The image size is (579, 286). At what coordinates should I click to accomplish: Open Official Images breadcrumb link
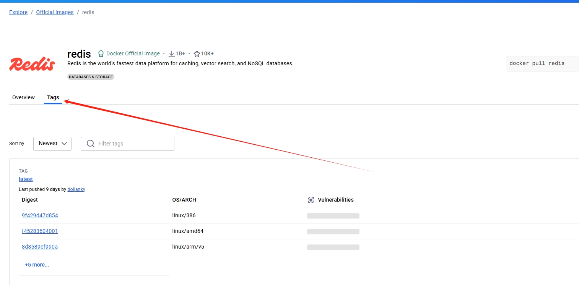tap(55, 12)
